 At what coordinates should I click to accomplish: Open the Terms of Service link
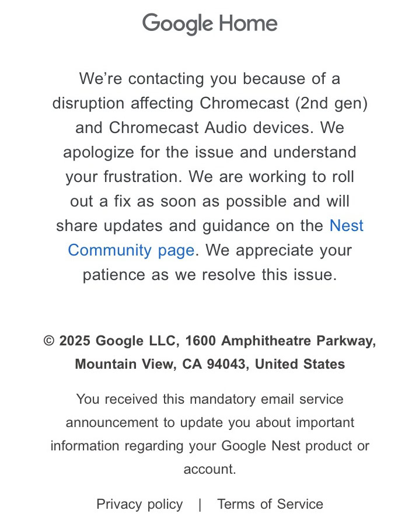click(270, 504)
